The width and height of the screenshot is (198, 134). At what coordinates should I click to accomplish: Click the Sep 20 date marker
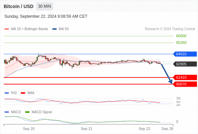coord(29,129)
